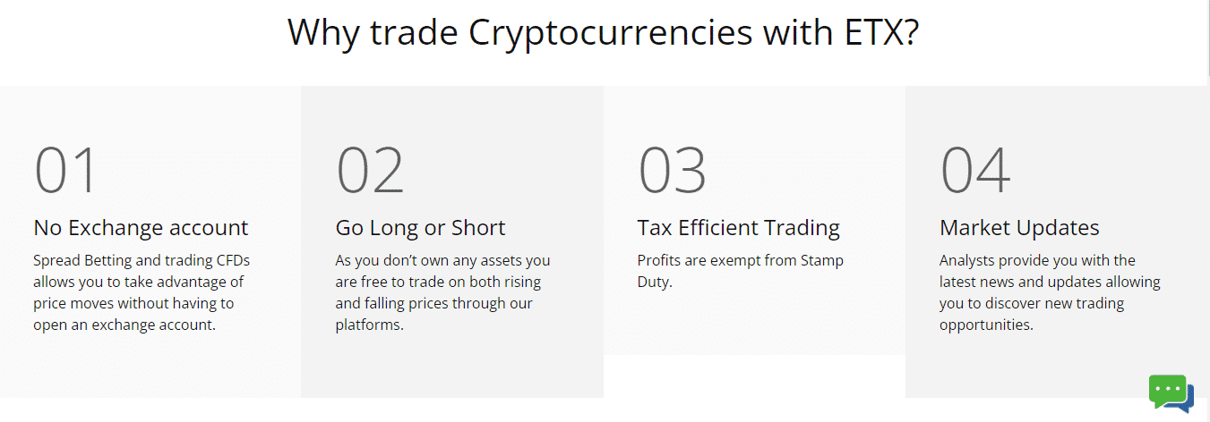1210x422 pixels.
Task: Click the "Go Long or Short" title
Action: (420, 228)
